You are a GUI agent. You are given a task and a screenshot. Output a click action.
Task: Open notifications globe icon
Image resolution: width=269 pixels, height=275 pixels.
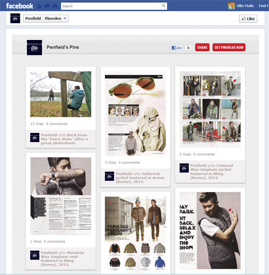(x=54, y=6)
